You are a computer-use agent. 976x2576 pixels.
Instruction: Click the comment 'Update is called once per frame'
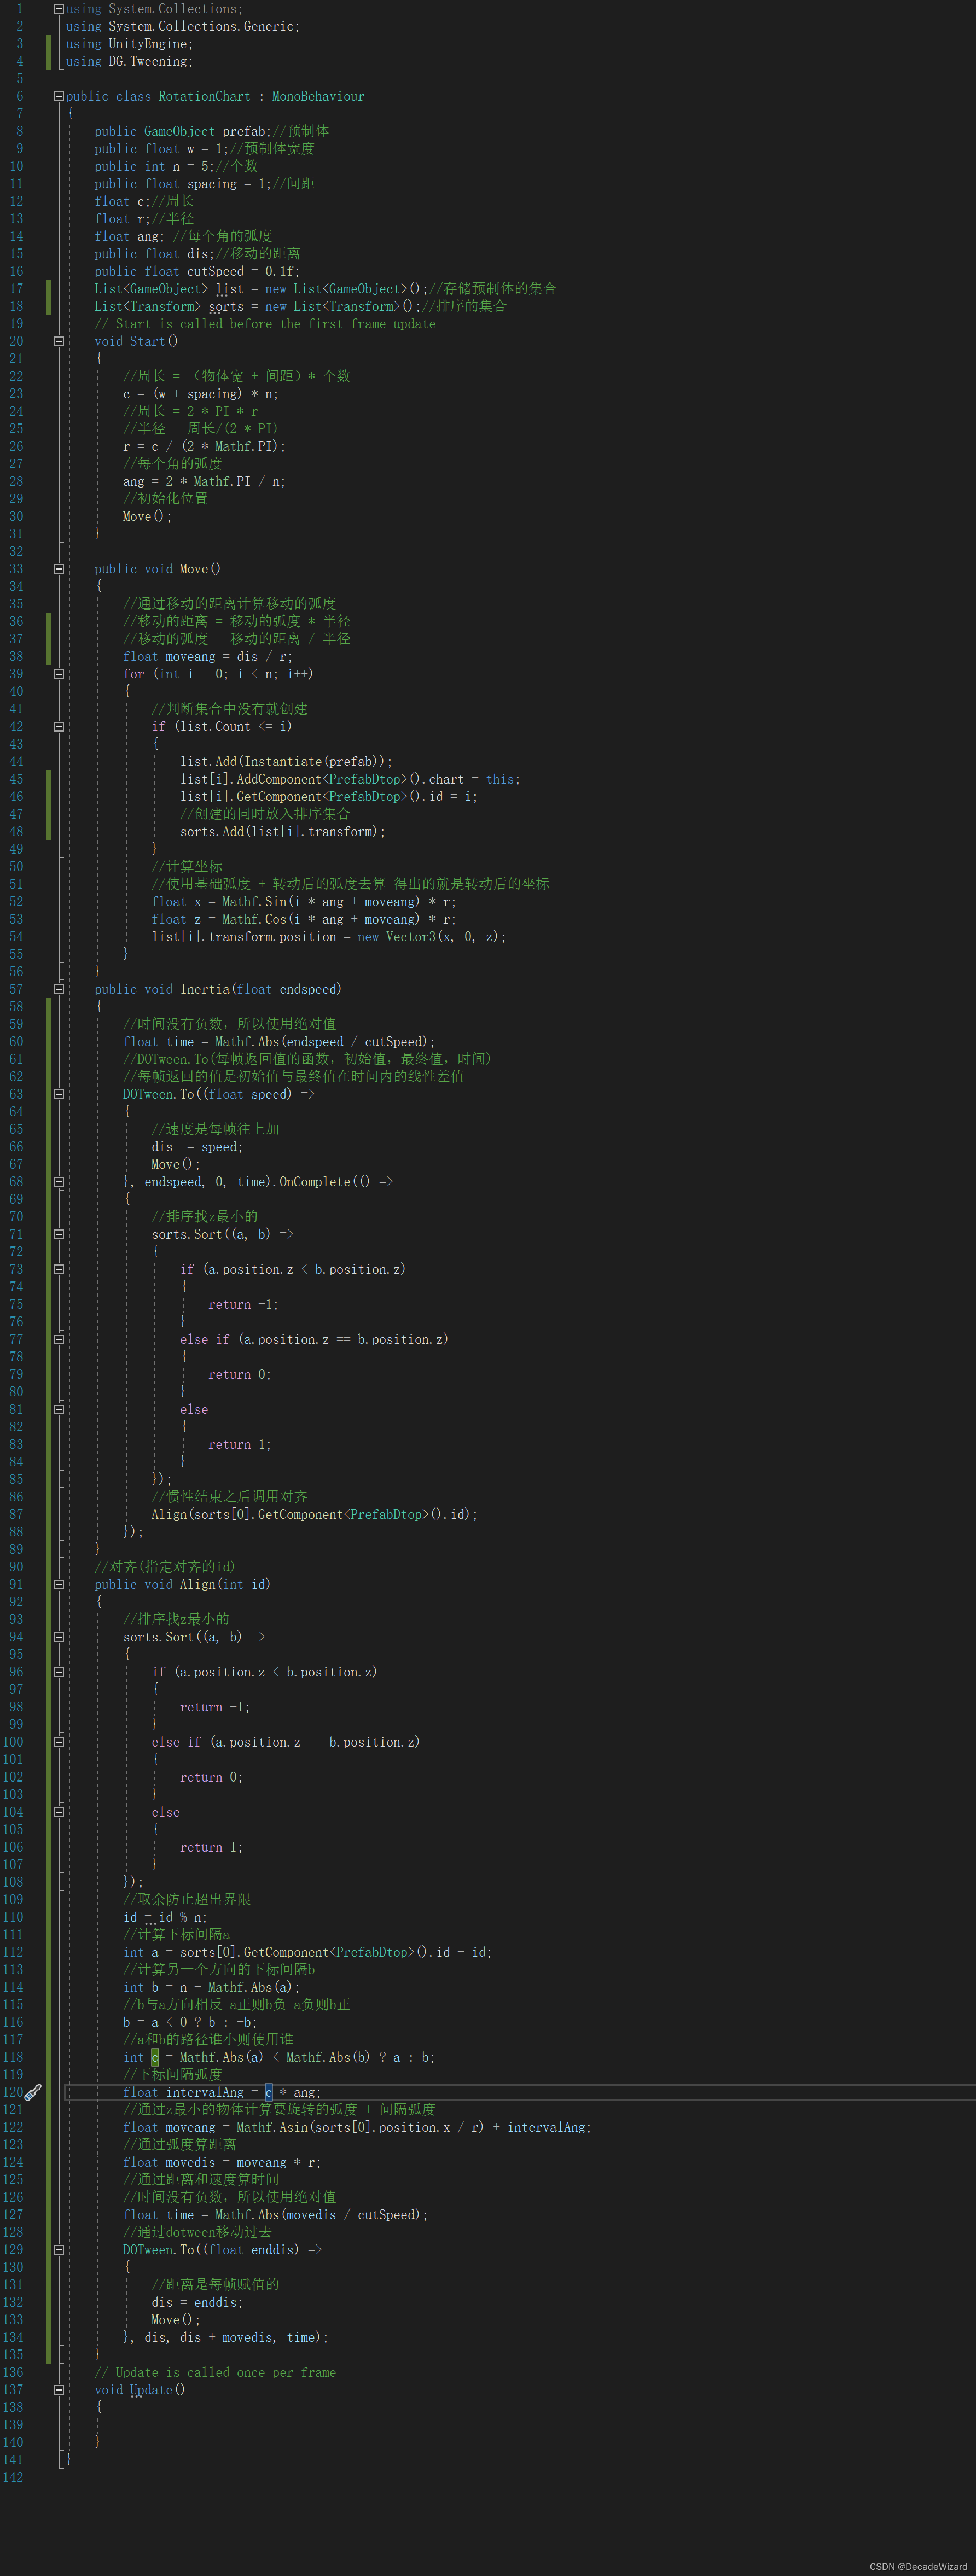(215, 2372)
